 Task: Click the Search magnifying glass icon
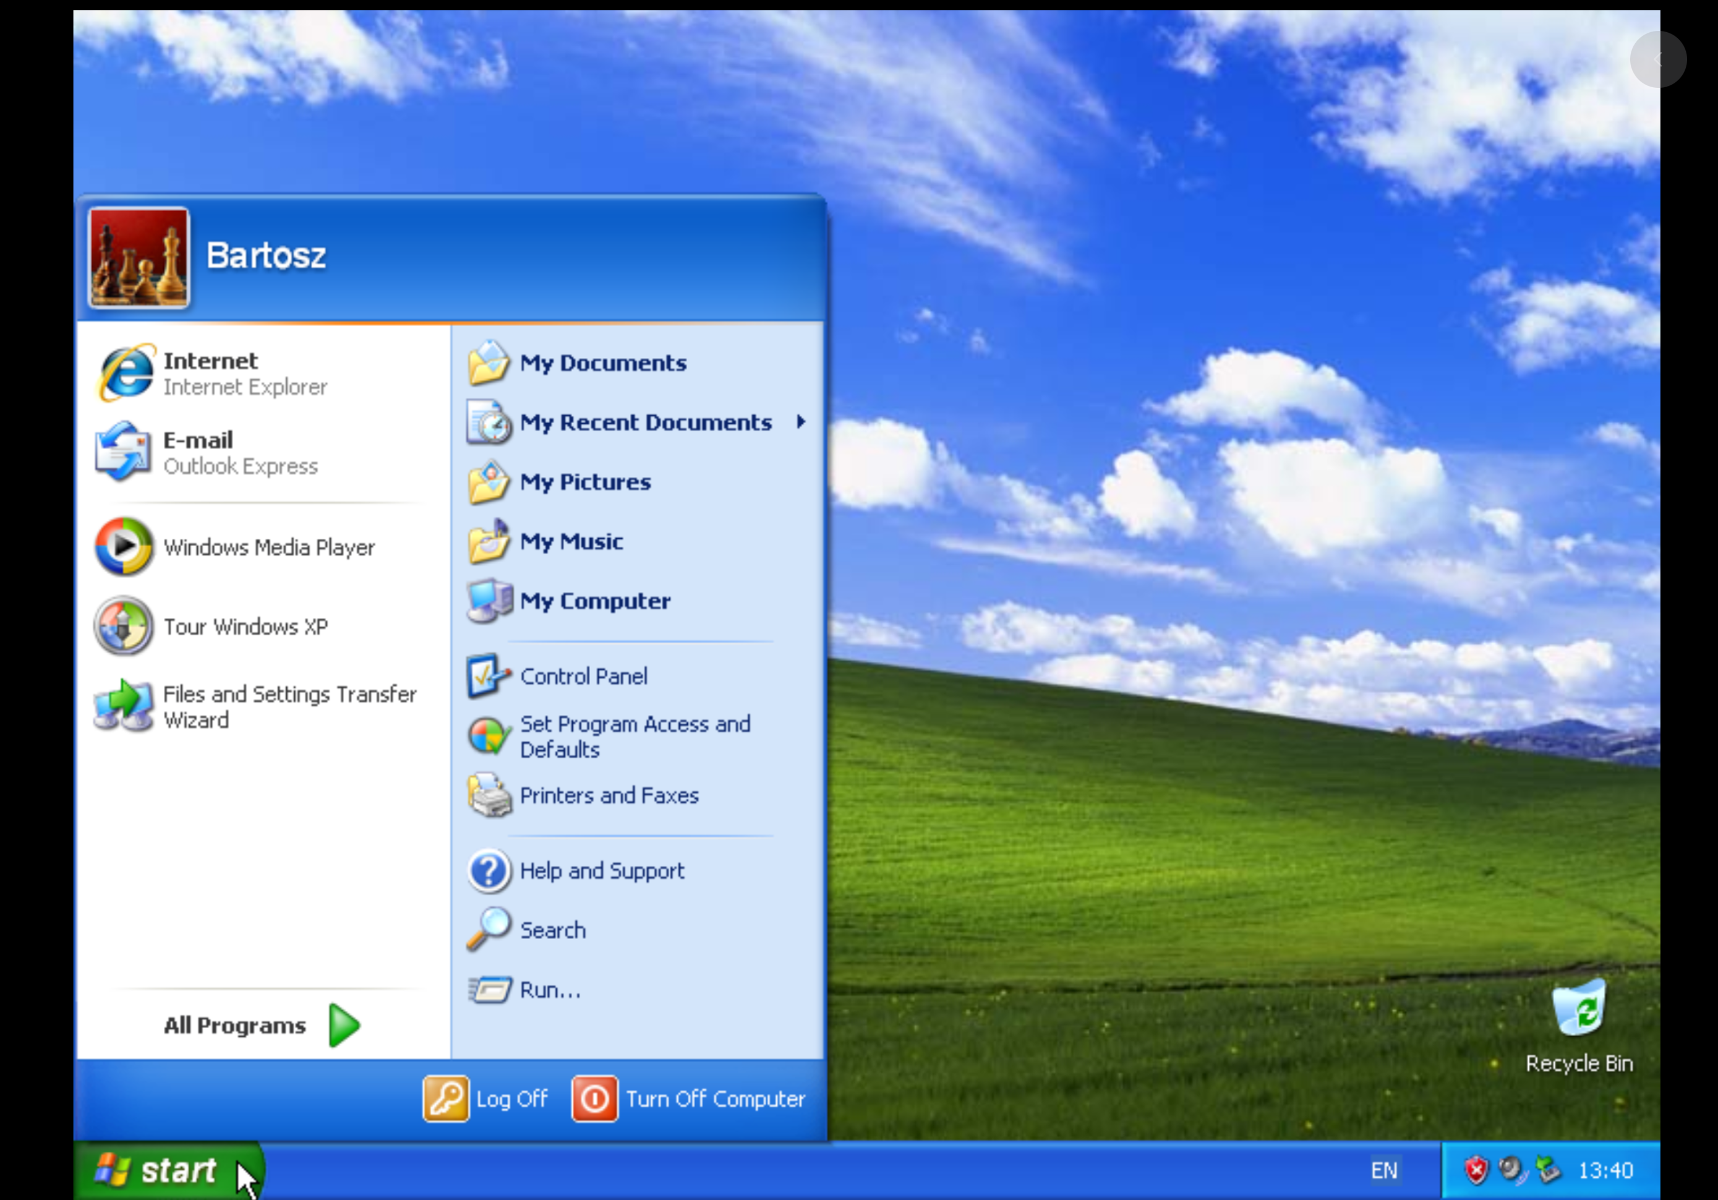coord(489,930)
